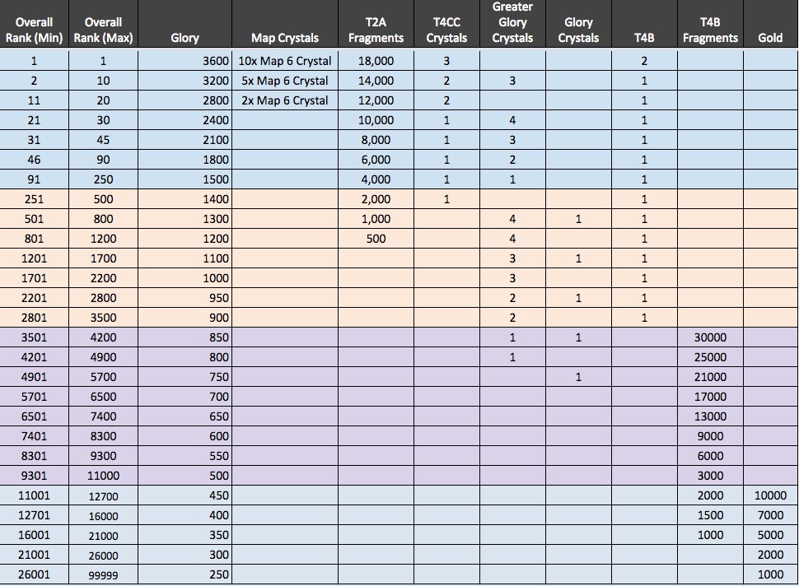799x586 pixels.
Task: Click the T4B Fragments column header
Action: pos(710,30)
